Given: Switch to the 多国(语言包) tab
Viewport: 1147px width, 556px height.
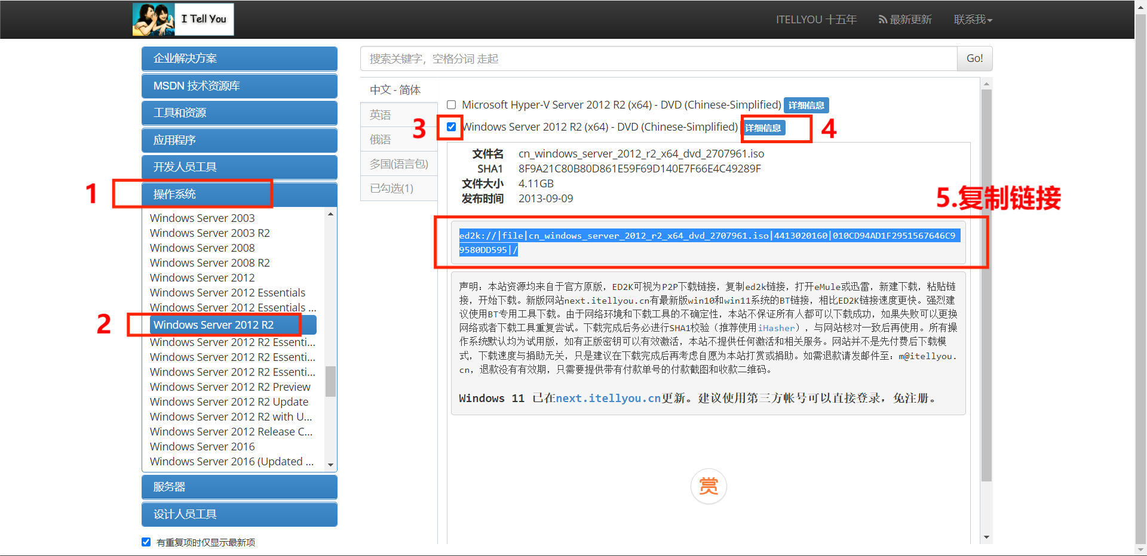Looking at the screenshot, I should [399, 163].
